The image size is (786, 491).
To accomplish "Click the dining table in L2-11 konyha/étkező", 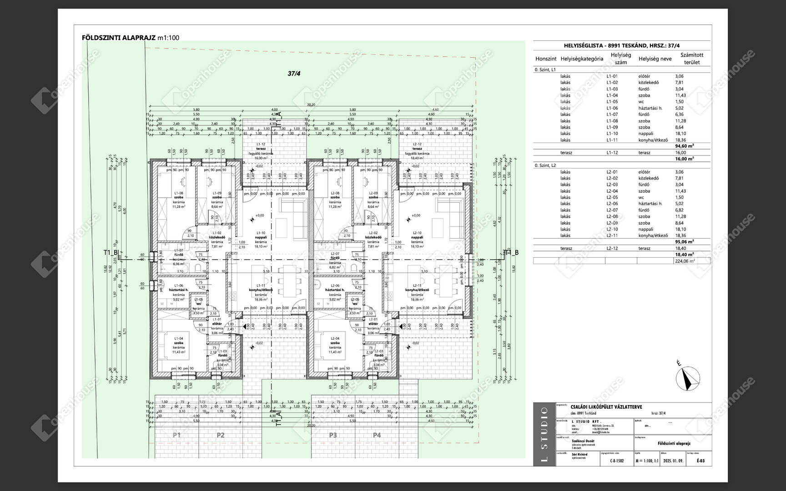I will 444,281.
